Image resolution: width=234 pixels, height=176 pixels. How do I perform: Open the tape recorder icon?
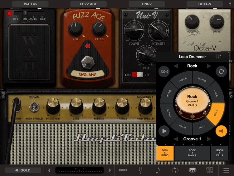(210, 170)
